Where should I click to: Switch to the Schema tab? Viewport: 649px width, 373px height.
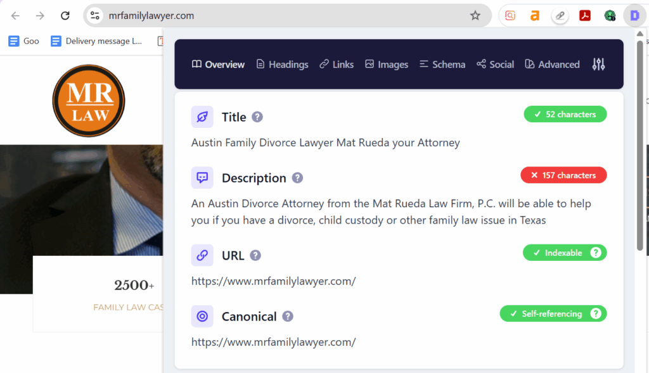[442, 65]
